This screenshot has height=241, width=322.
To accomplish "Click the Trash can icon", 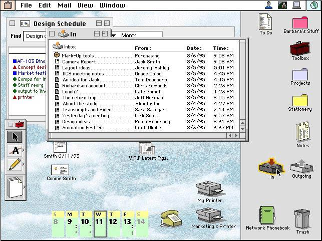I will tap(302, 219).
